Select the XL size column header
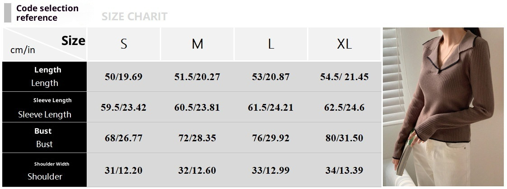Screen dimensions: 507x189 [344, 44]
